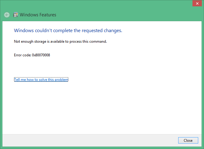This screenshot has height=149, width=204.
Task: Click the 0x80070008 error code value
Action: click(41, 55)
